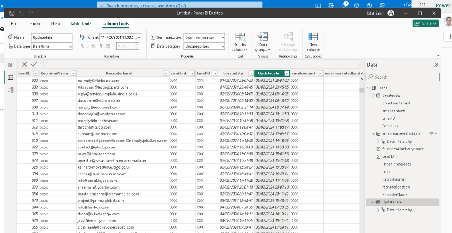Expand Date Hierarchy under emailmarketedlastdate
This screenshot has width=452, height=233.
[x=378, y=141]
